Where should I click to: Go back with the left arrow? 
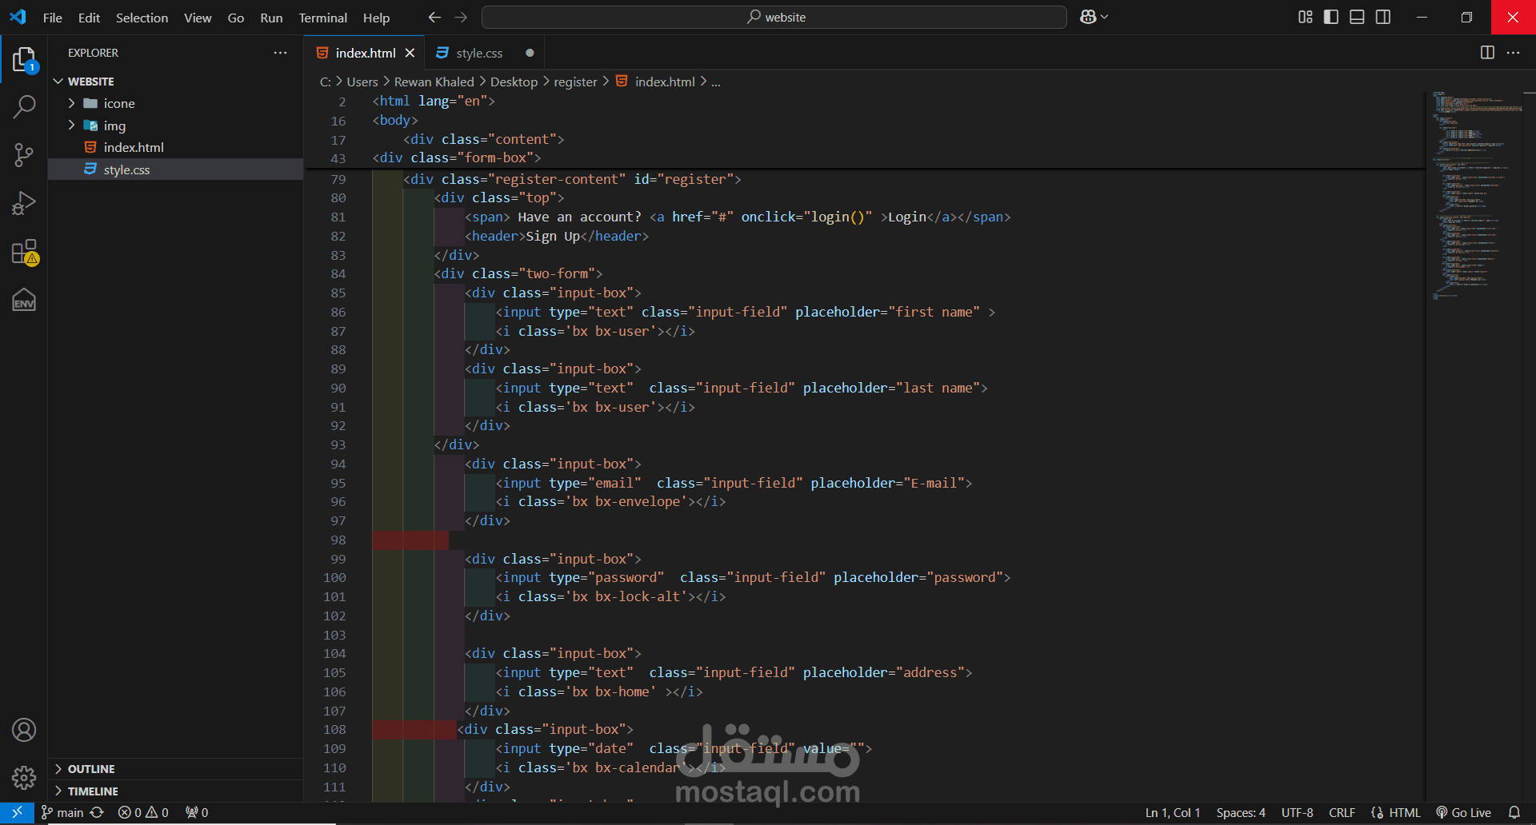[x=434, y=17]
